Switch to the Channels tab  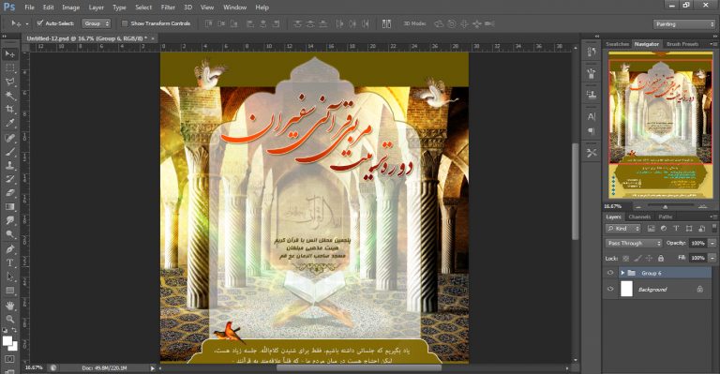(639, 217)
